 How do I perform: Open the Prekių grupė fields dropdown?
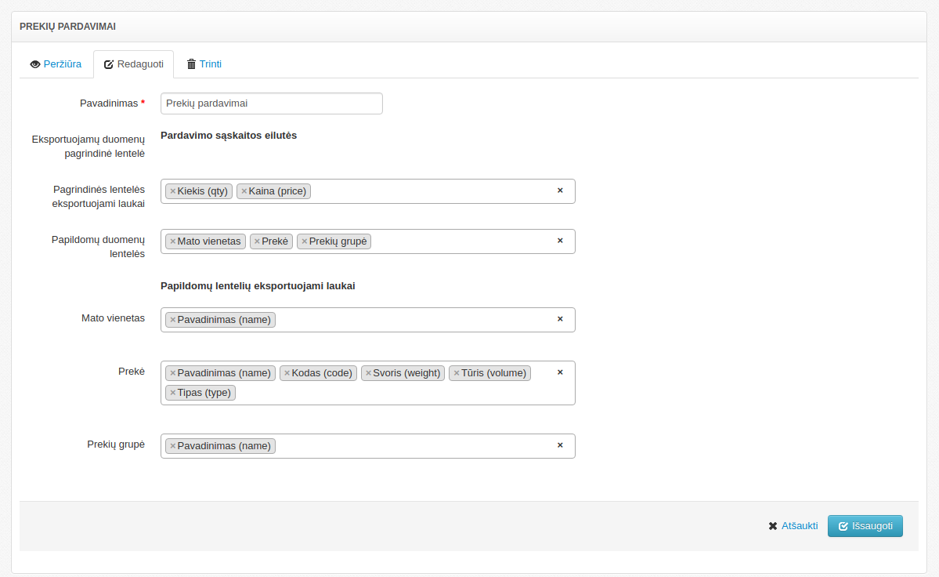415,446
